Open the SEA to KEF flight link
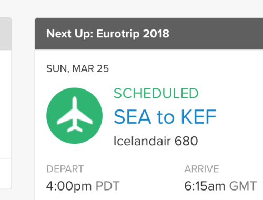 tap(165, 117)
